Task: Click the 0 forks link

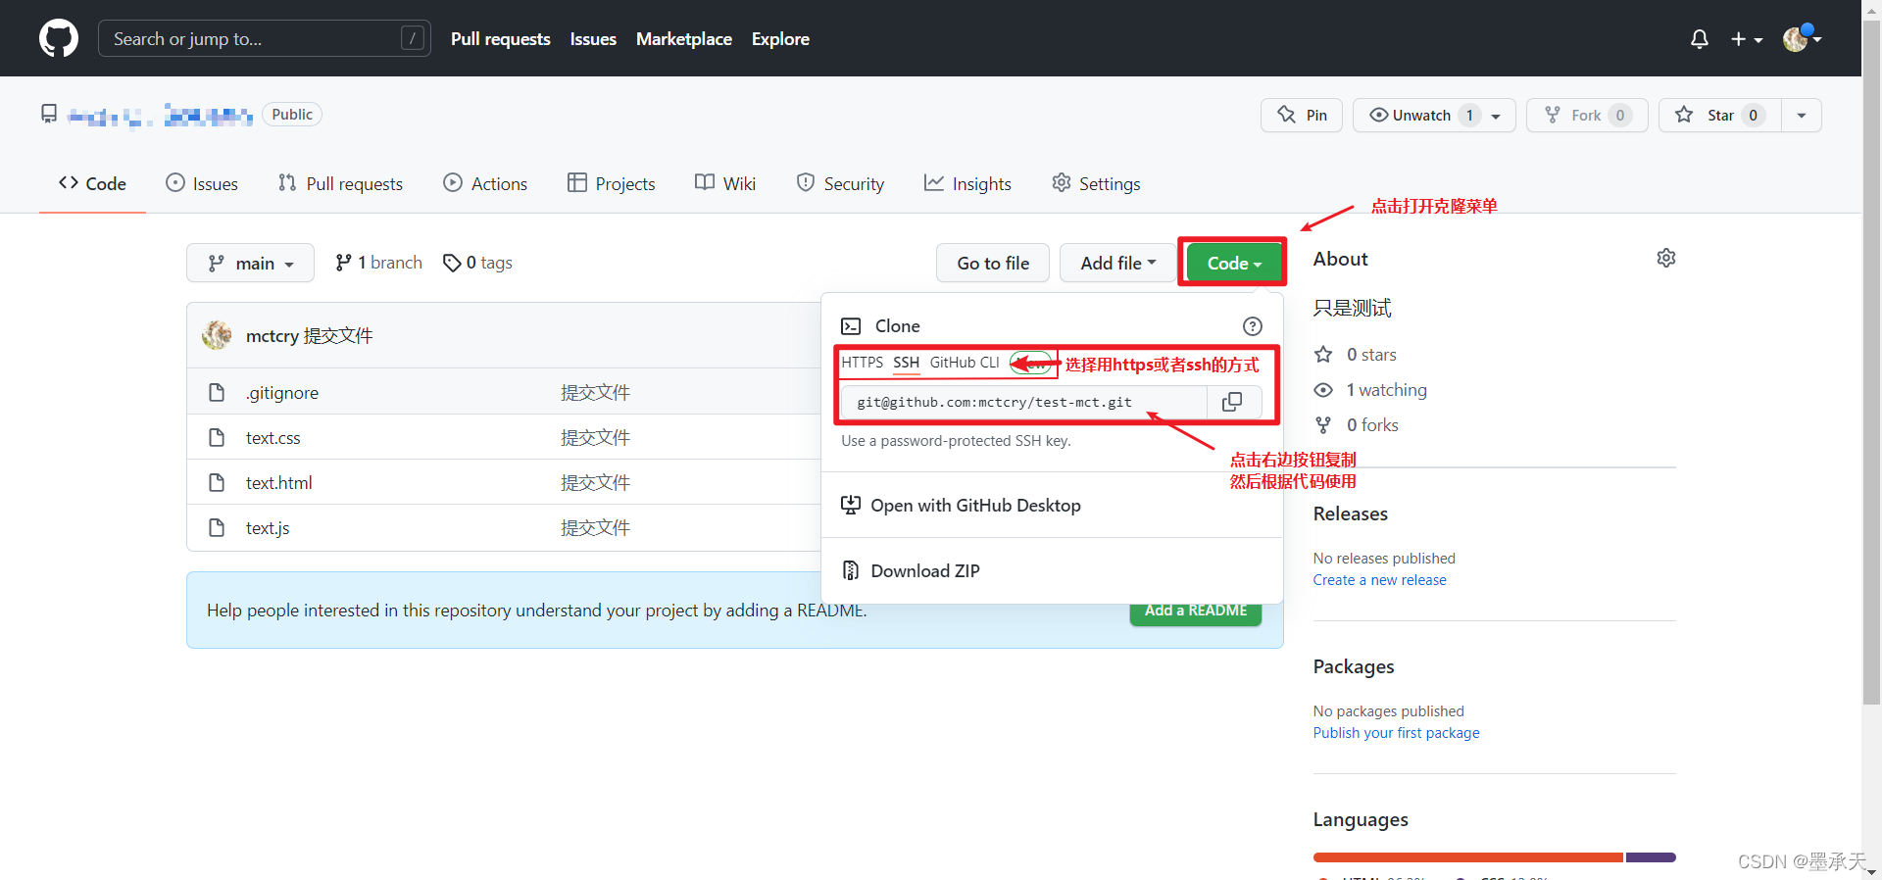Action: (1357, 425)
